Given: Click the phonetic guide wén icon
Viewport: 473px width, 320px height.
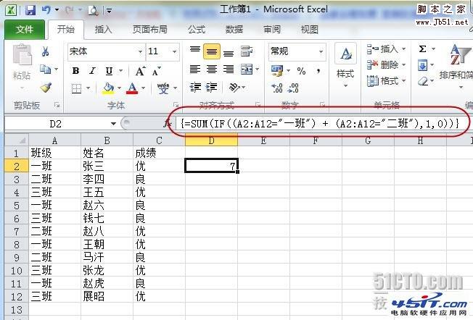Looking at the screenshot, I should click(x=163, y=88).
